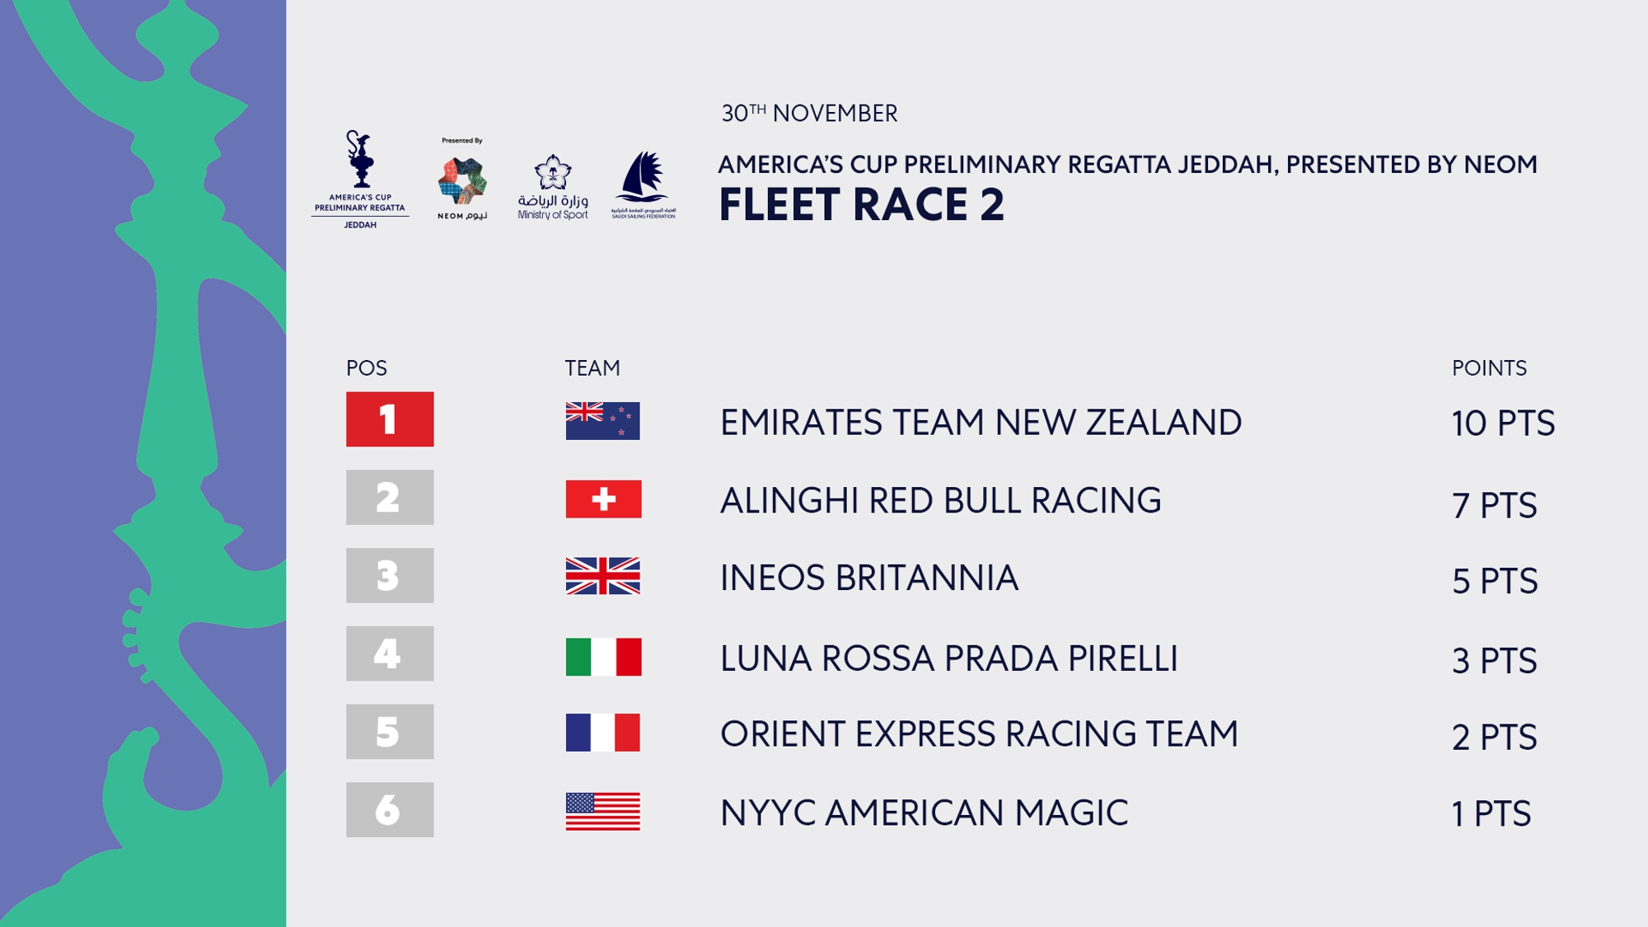
Task: Select the grey position 6 badge
Action: tap(390, 810)
